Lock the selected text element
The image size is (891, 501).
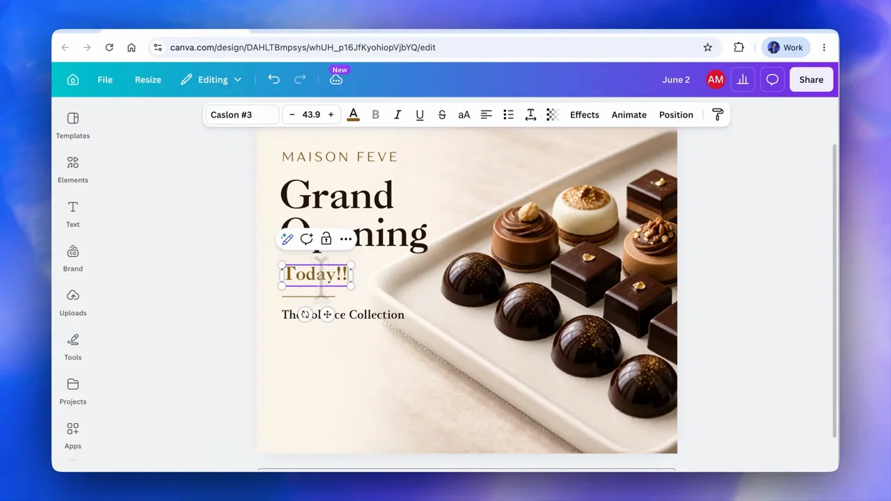pyautogui.click(x=326, y=239)
